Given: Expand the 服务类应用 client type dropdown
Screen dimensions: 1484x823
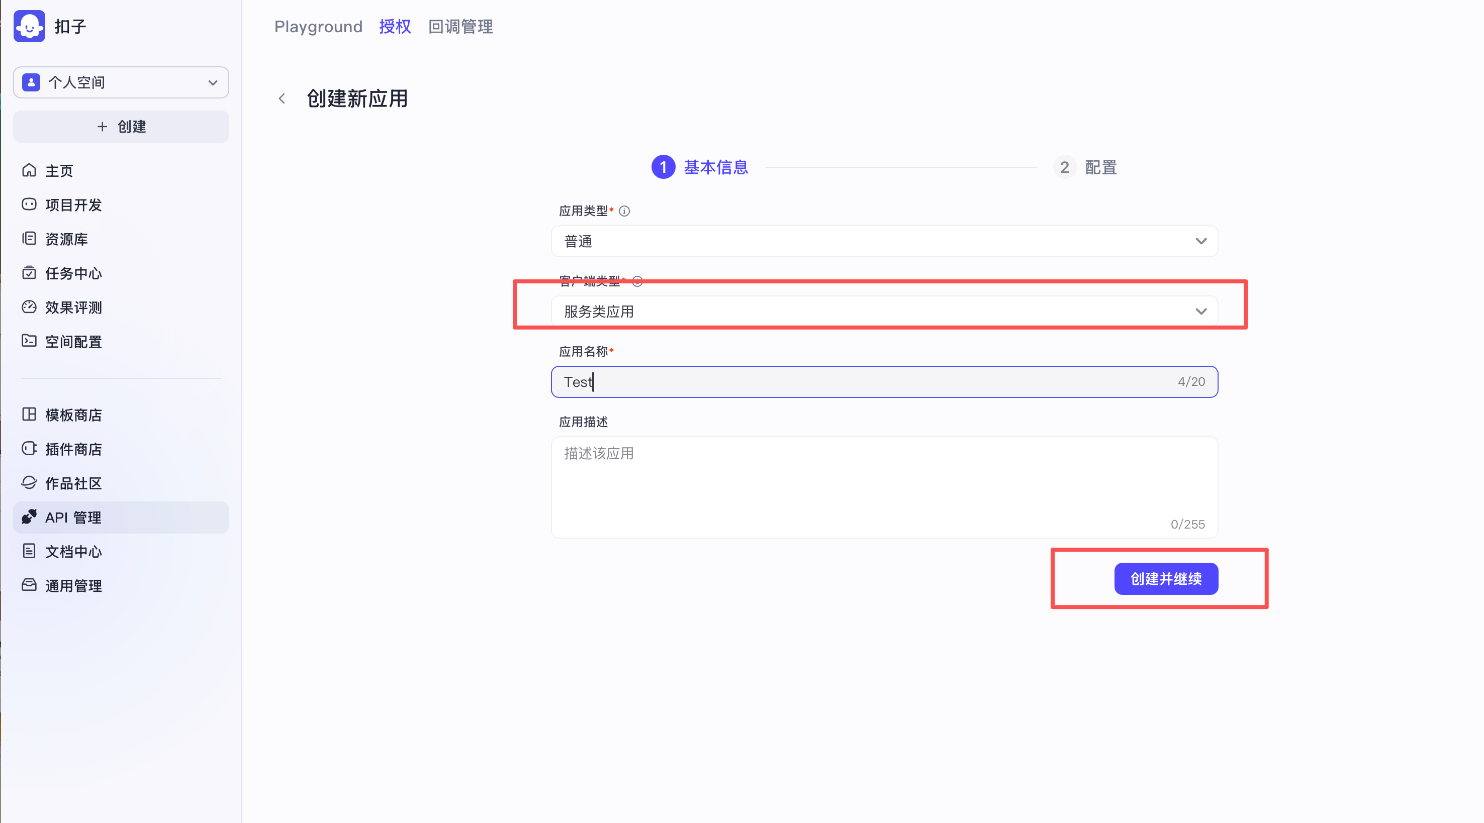Looking at the screenshot, I should point(884,312).
